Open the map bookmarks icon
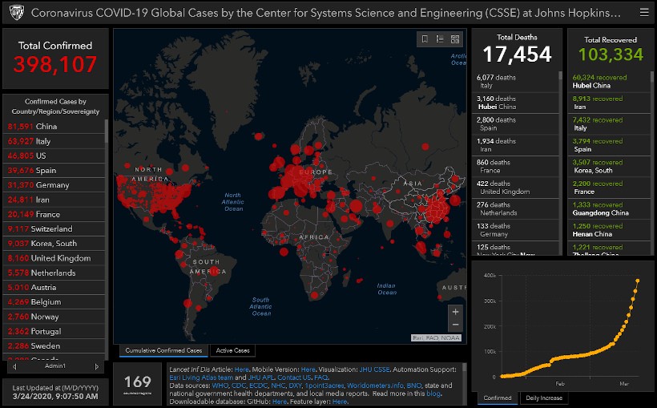The image size is (657, 408). coord(425,39)
